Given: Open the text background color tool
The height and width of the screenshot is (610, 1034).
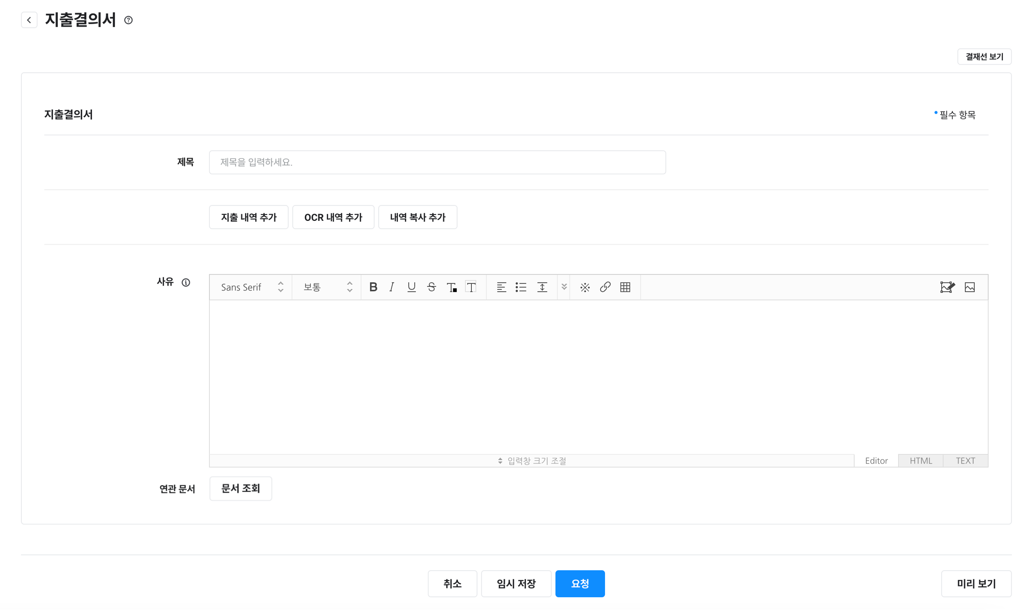Looking at the screenshot, I should pos(471,287).
